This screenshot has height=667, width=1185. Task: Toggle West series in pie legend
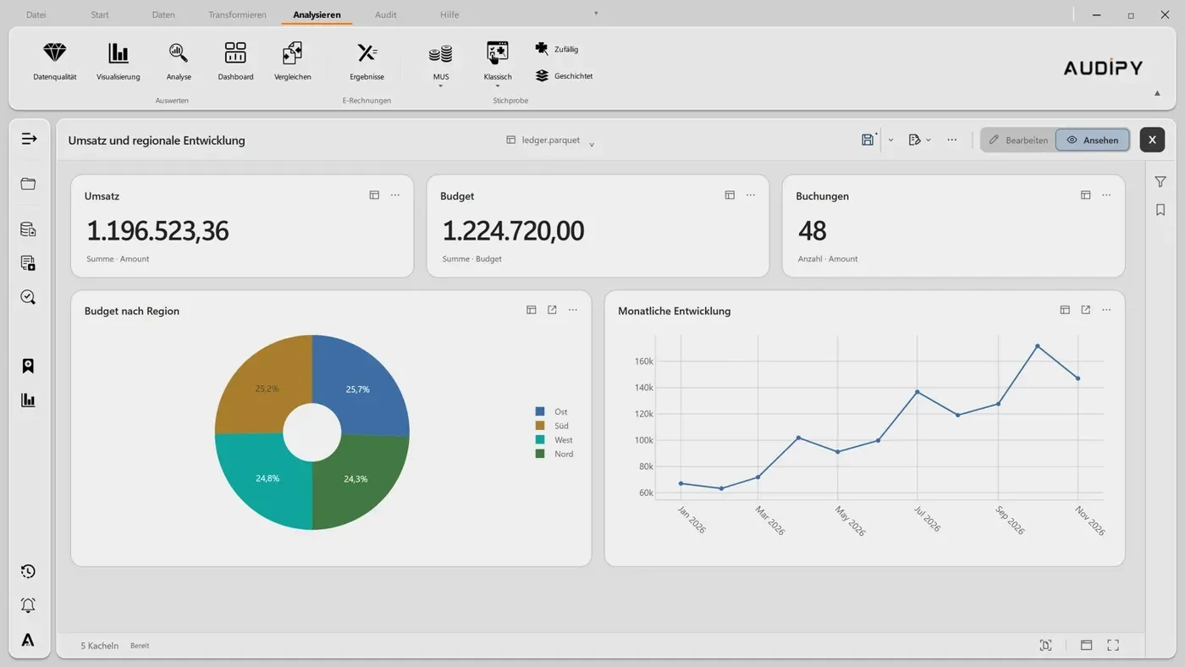[554, 440]
